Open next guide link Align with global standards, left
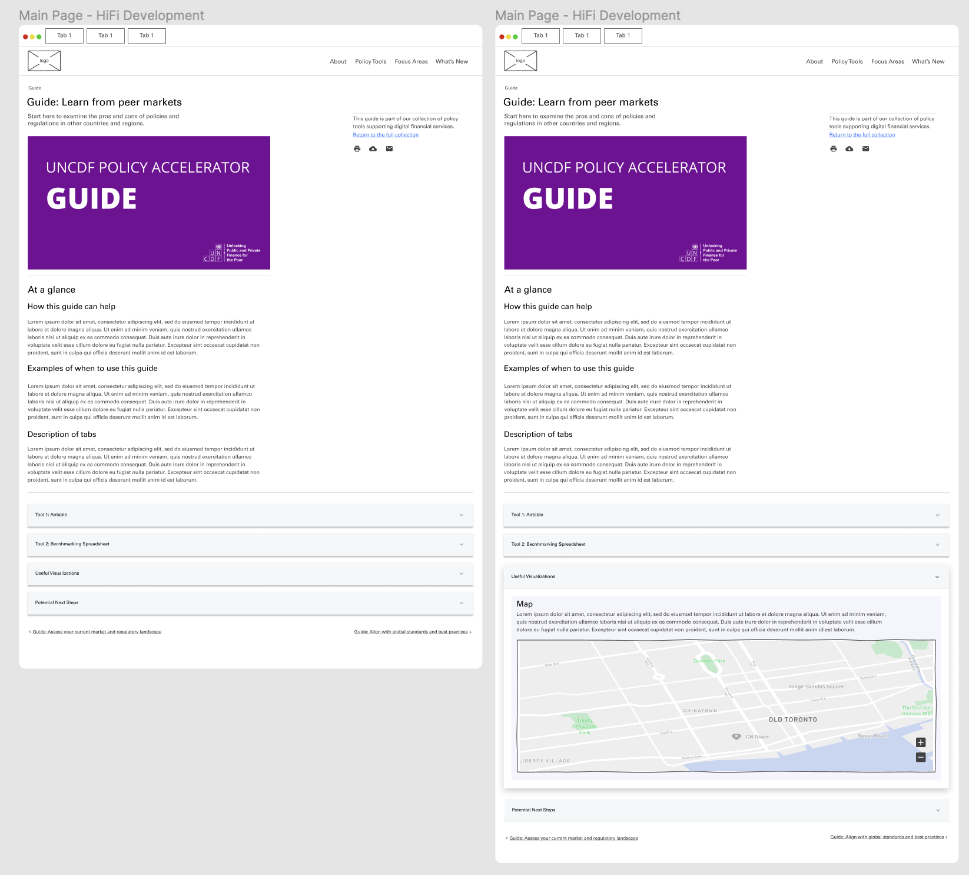The height and width of the screenshot is (875, 969). click(411, 632)
